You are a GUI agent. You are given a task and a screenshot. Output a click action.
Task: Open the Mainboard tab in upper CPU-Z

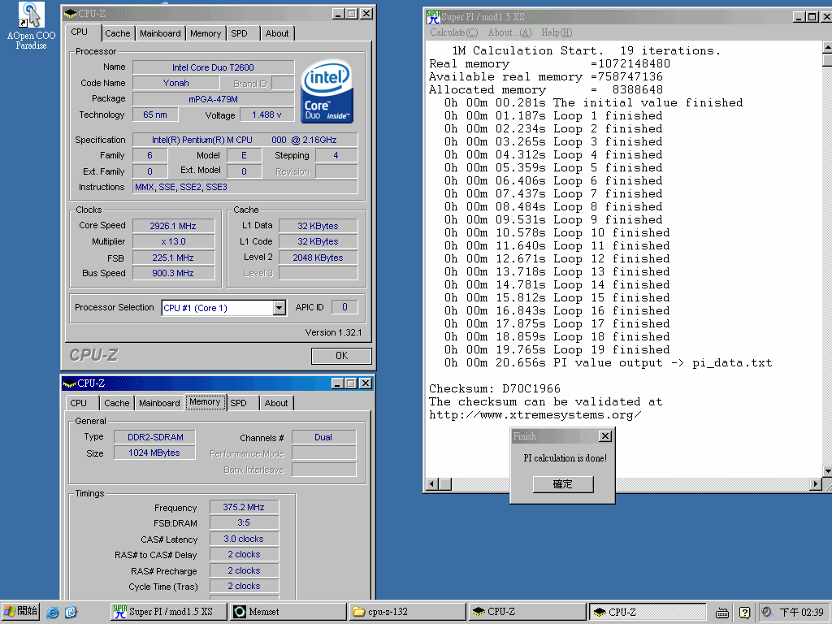click(160, 33)
